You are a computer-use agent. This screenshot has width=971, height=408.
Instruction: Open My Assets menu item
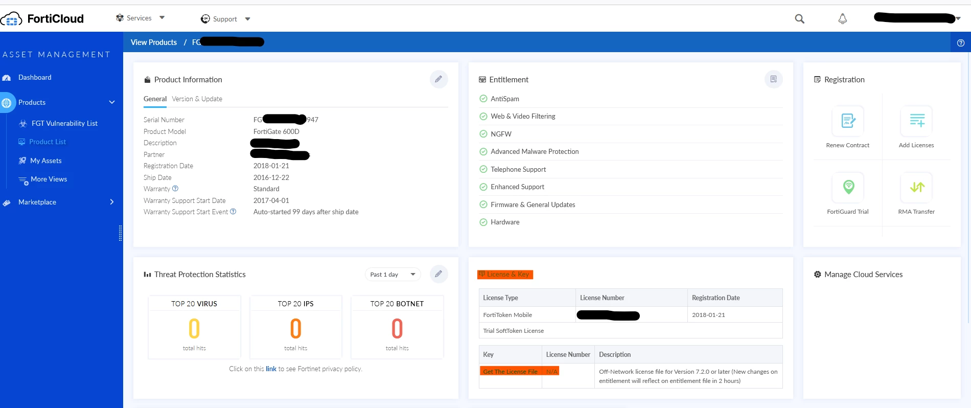click(46, 161)
